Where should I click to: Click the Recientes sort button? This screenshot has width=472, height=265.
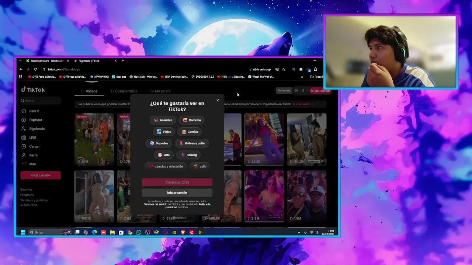(284, 91)
